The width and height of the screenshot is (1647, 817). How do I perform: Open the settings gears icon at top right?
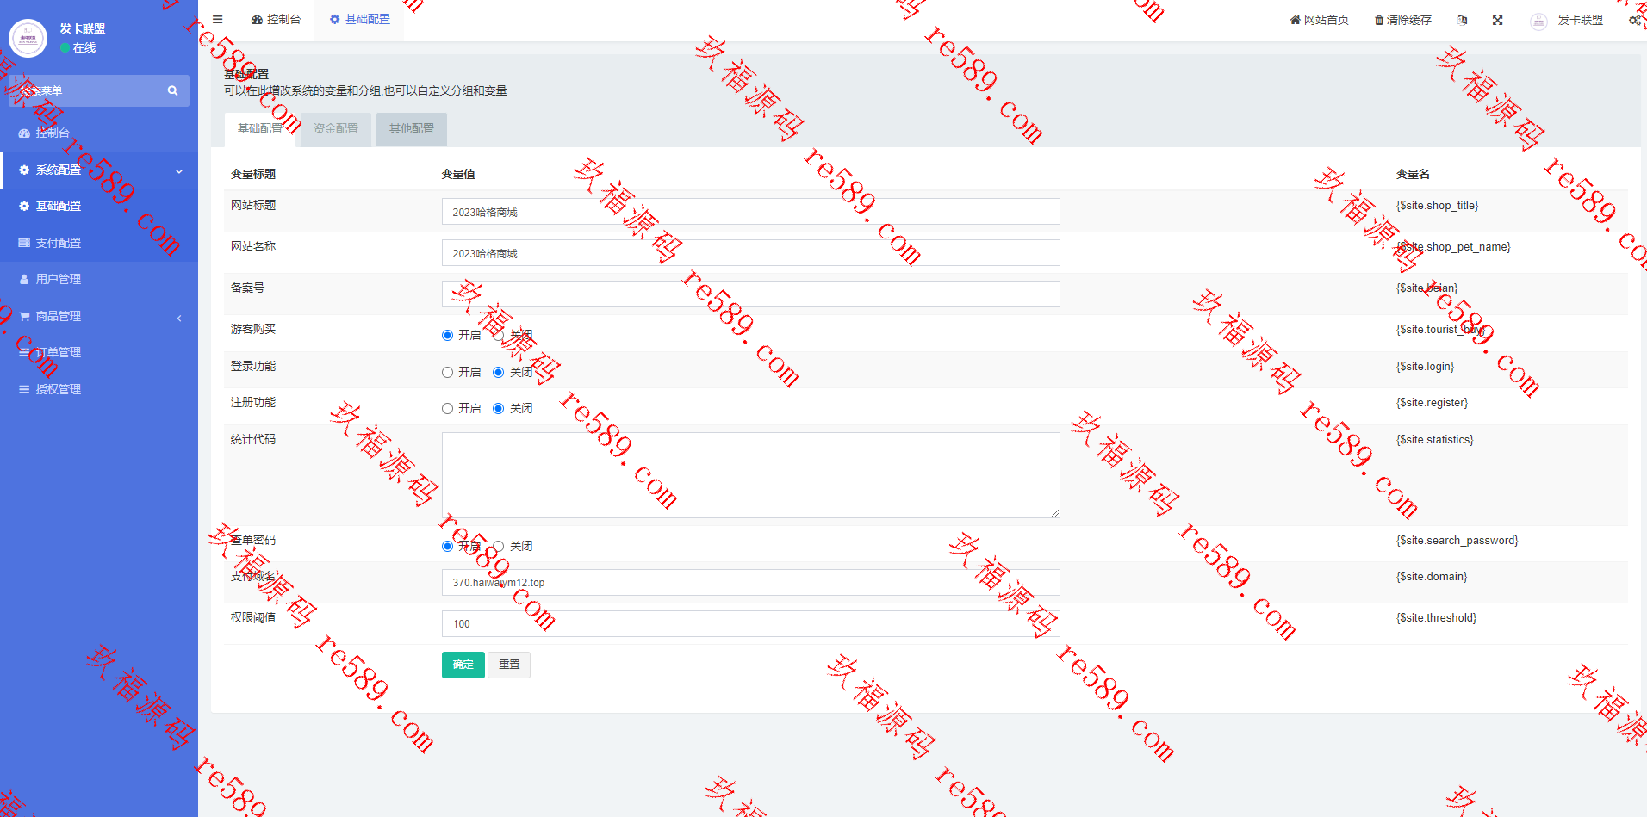(1634, 20)
